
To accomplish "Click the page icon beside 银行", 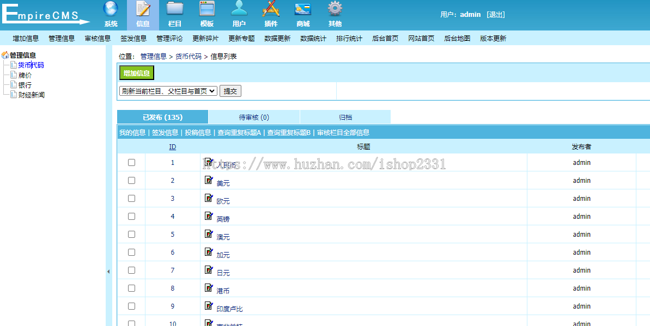I will click(x=14, y=85).
